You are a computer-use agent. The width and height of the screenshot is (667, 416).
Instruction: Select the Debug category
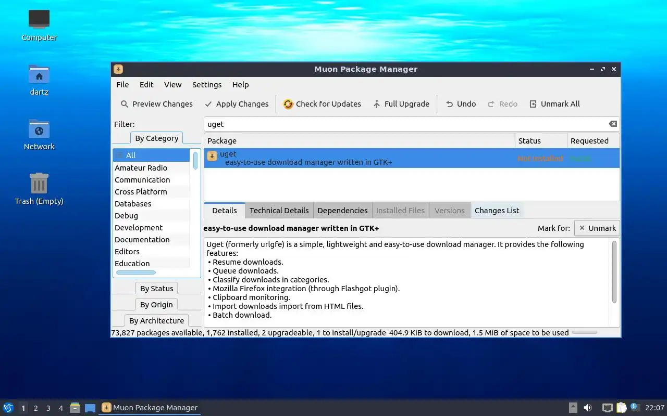(151, 216)
